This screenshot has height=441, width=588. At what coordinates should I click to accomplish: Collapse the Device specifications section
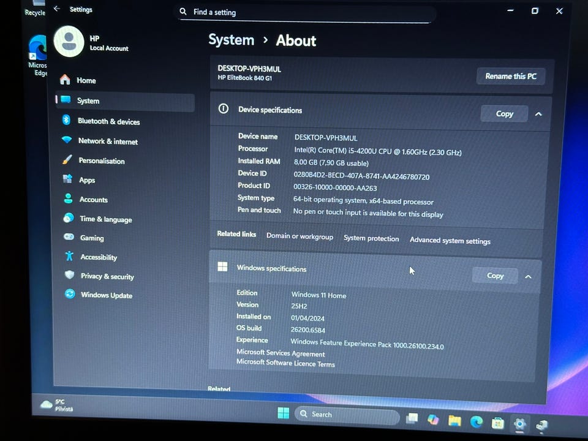click(x=538, y=114)
